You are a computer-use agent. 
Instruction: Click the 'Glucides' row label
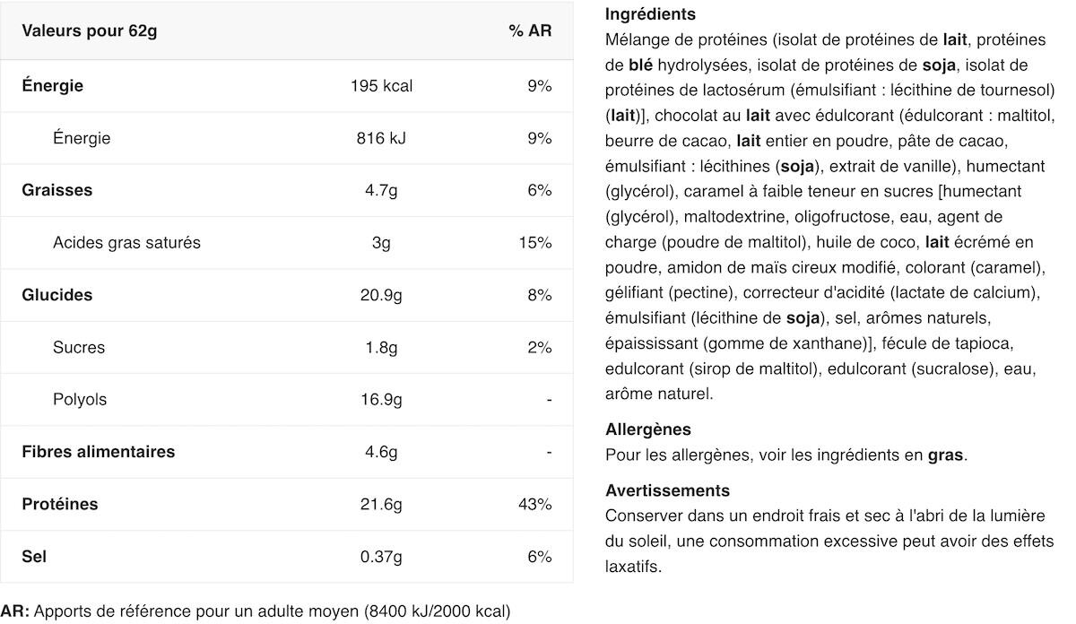tap(57, 295)
